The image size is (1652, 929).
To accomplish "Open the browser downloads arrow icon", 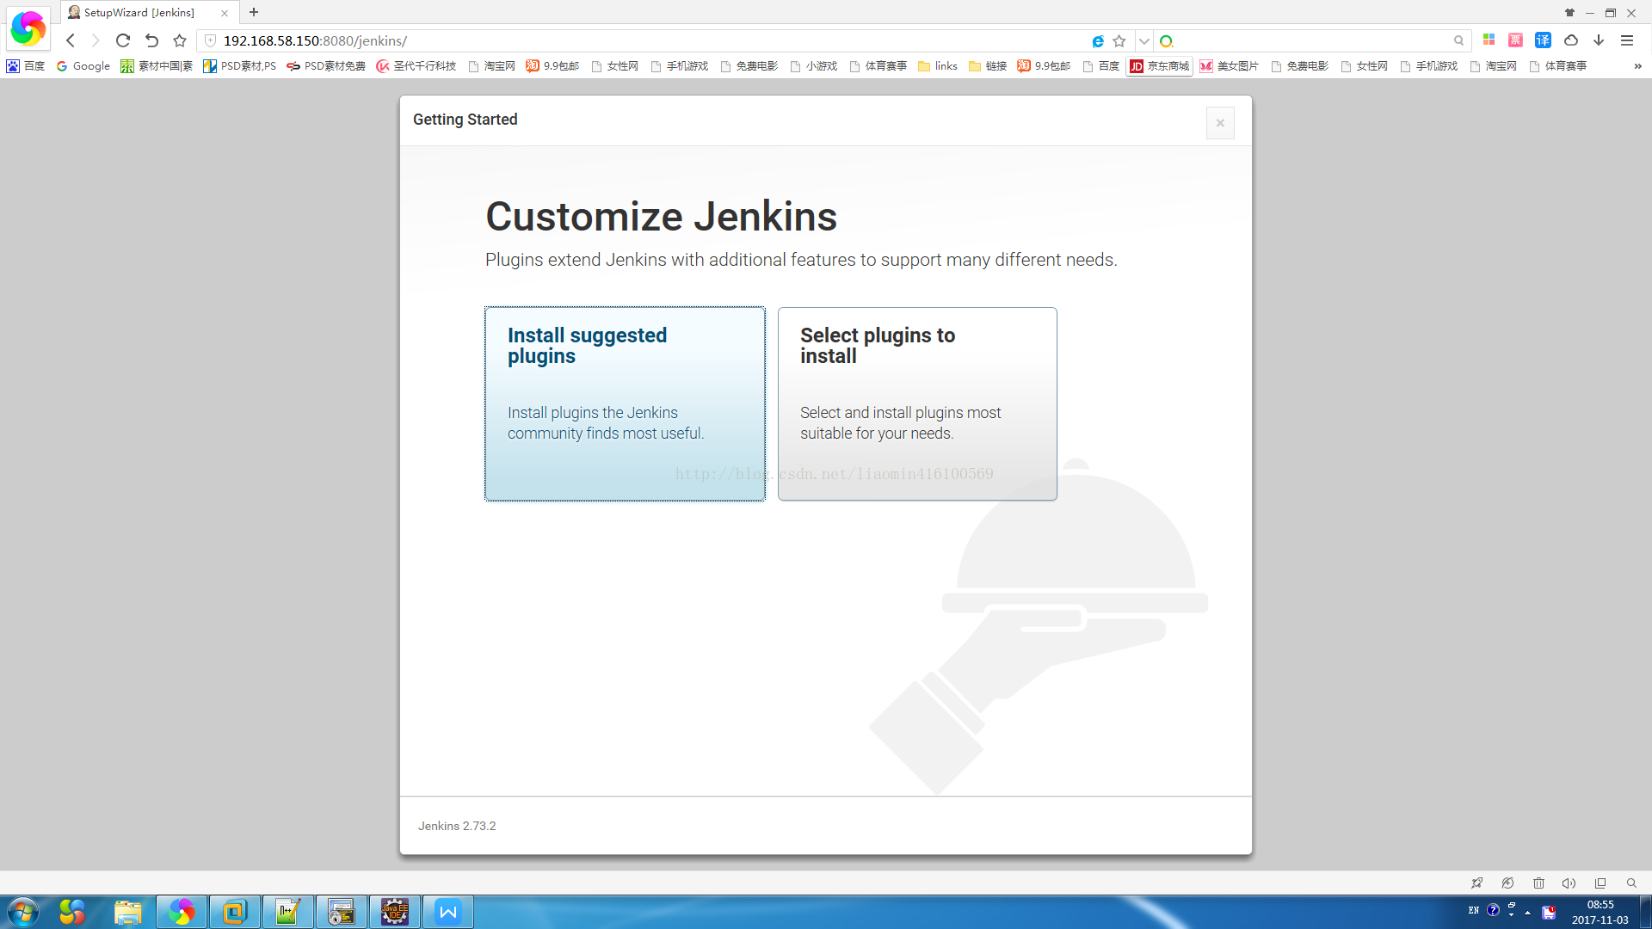I will click(1599, 40).
